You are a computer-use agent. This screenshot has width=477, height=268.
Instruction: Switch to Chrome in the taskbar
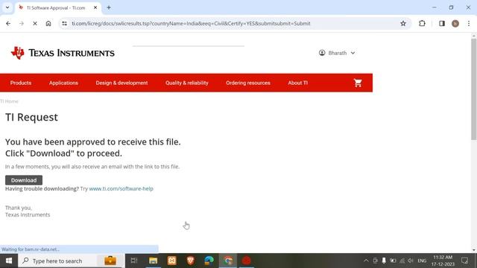(228, 261)
